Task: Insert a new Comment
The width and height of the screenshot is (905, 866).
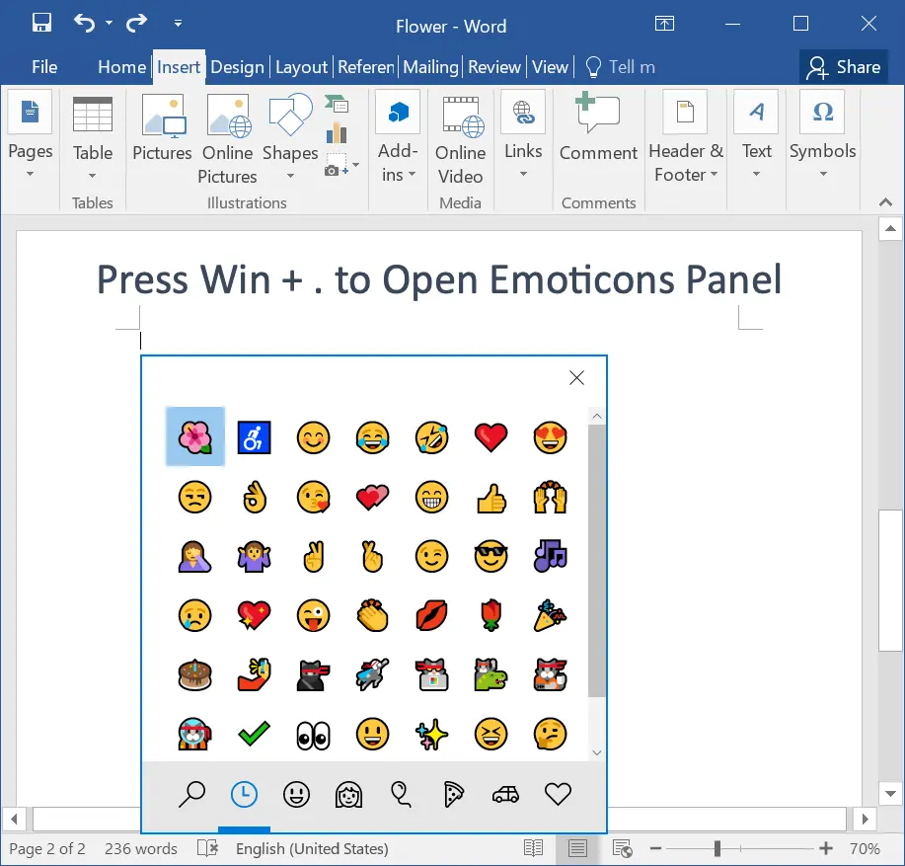Action: [x=598, y=128]
